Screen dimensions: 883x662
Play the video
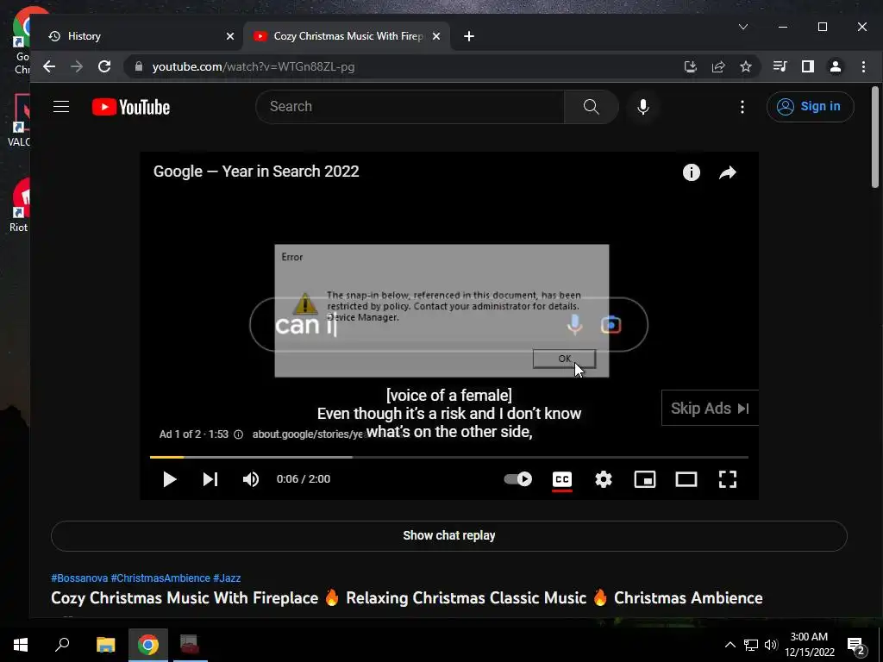pos(170,479)
